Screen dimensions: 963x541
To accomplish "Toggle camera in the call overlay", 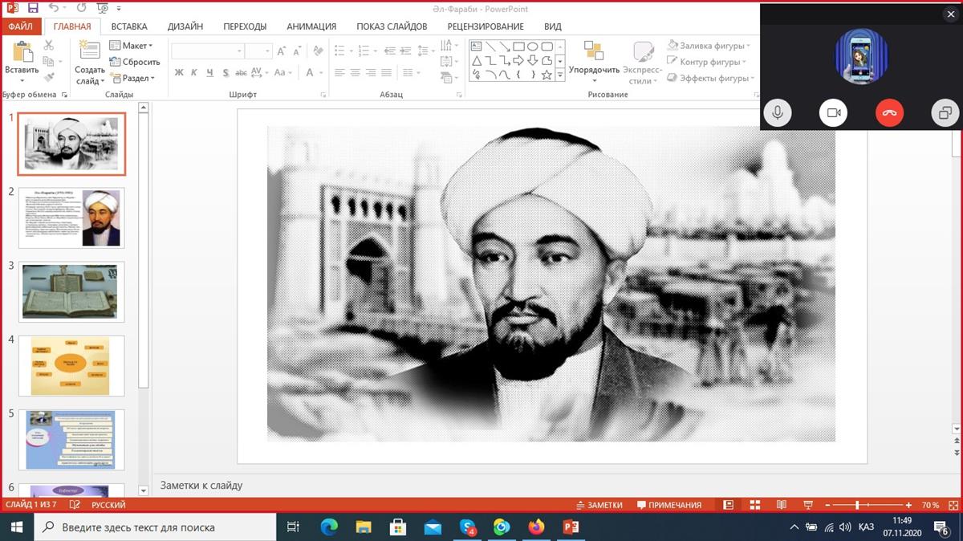I will tap(833, 113).
